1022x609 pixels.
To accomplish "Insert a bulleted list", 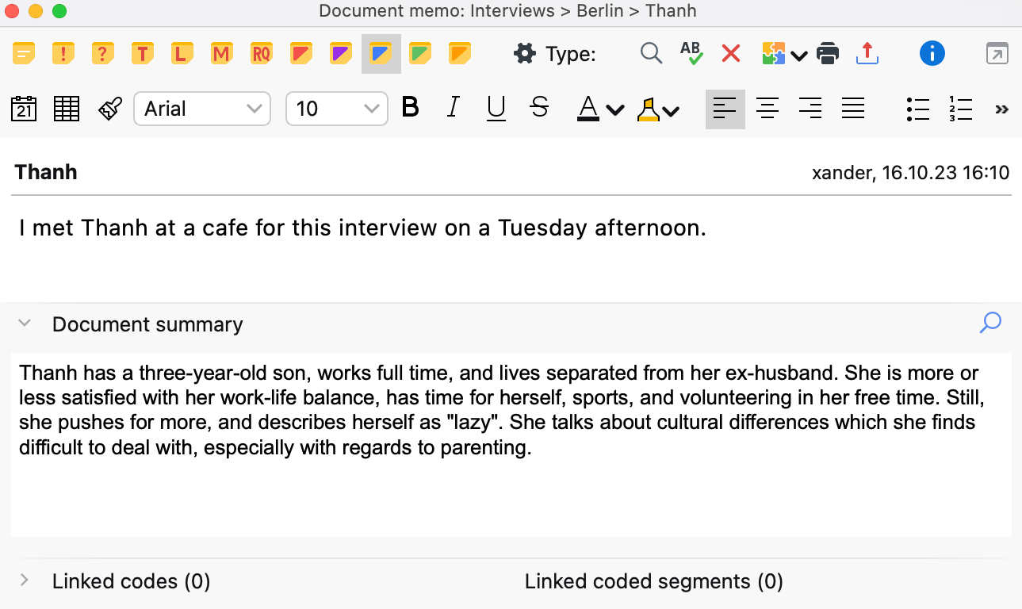I will (917, 109).
